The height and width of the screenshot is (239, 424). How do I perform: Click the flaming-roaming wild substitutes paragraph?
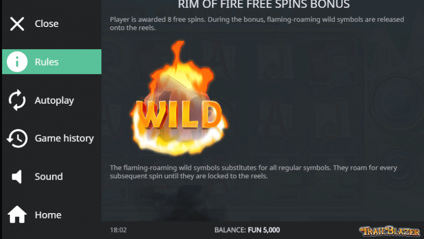pyautogui.click(x=253, y=172)
